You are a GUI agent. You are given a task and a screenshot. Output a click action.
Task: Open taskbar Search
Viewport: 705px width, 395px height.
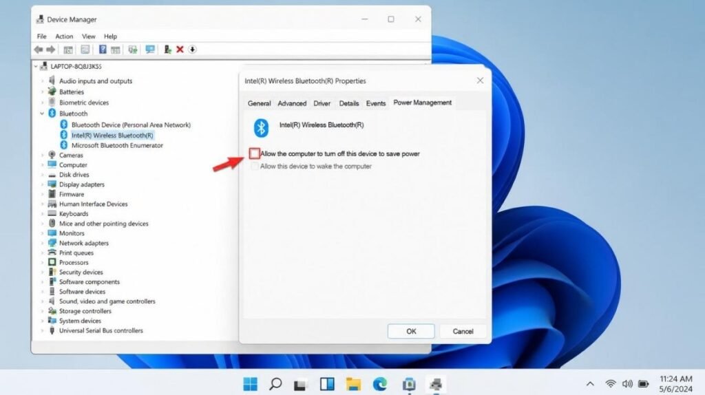[x=275, y=384]
